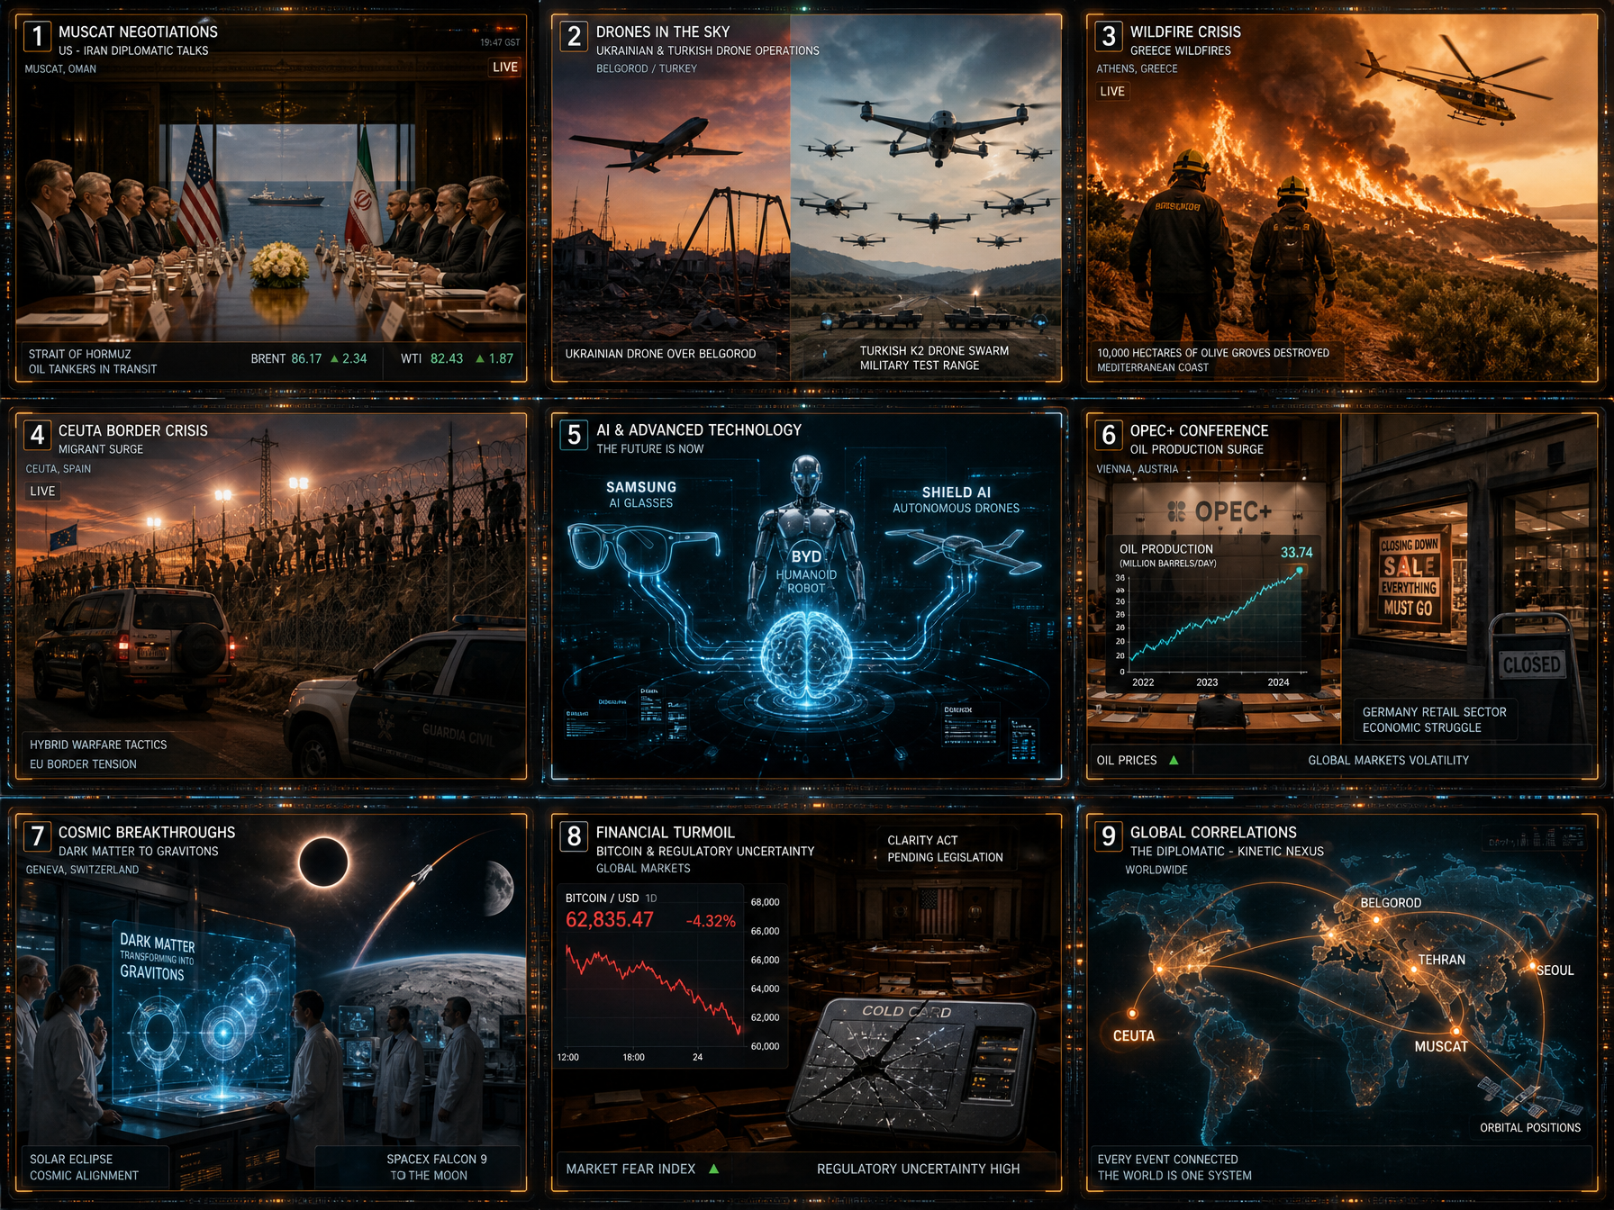Click the 18:00 label on Bitcoin chart

click(633, 1057)
